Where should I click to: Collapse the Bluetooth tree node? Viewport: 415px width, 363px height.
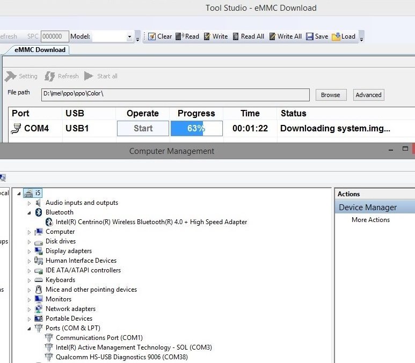point(30,212)
